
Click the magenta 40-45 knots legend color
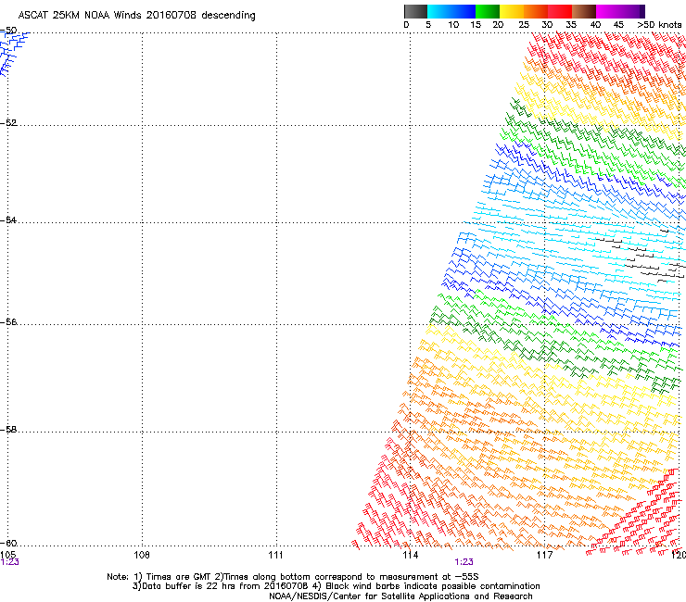coord(608,11)
